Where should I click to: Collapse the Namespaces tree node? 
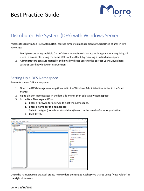(x=12, y=127)
